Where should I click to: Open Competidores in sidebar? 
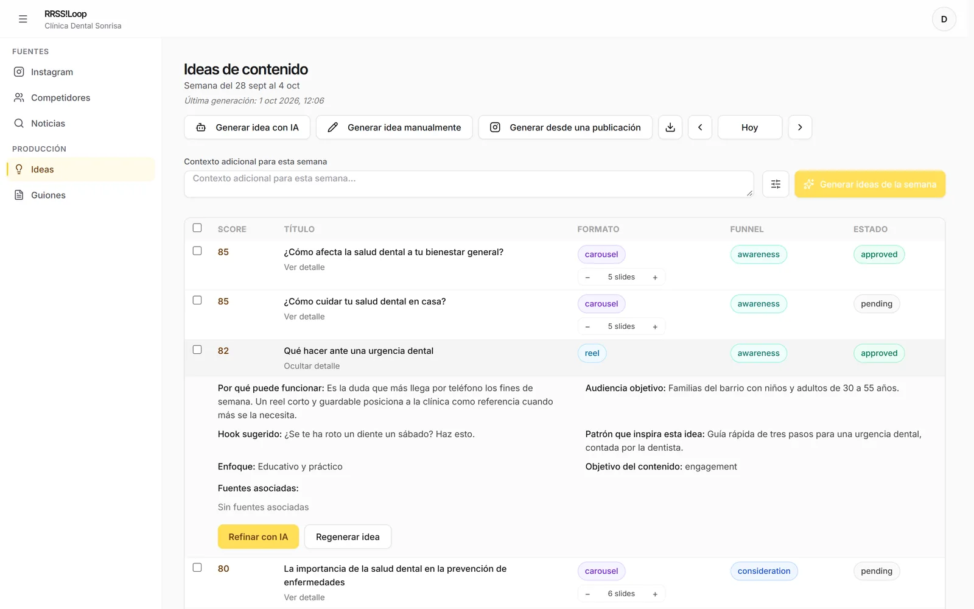click(80, 97)
